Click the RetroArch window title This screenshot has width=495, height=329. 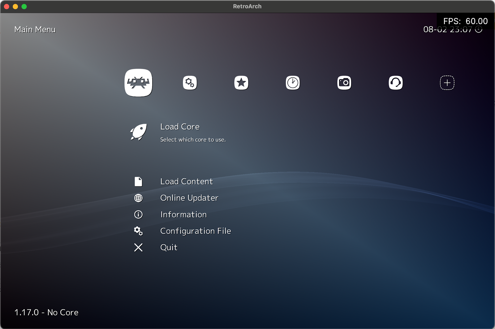pos(247,6)
